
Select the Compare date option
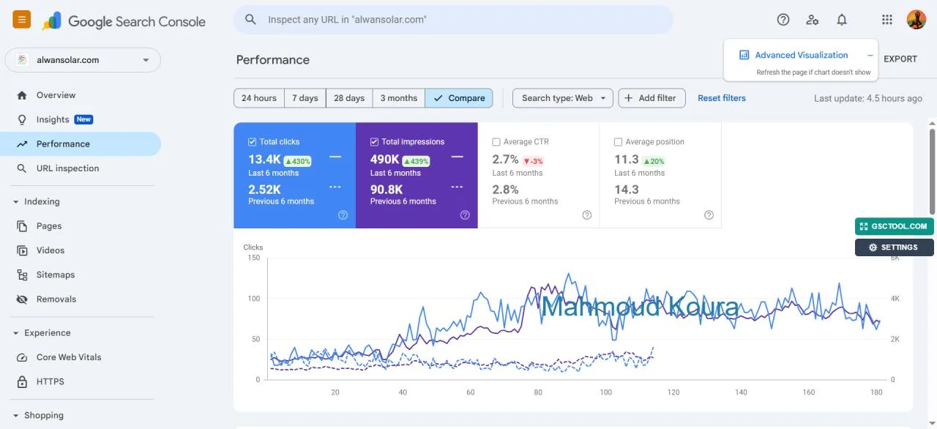coord(459,98)
